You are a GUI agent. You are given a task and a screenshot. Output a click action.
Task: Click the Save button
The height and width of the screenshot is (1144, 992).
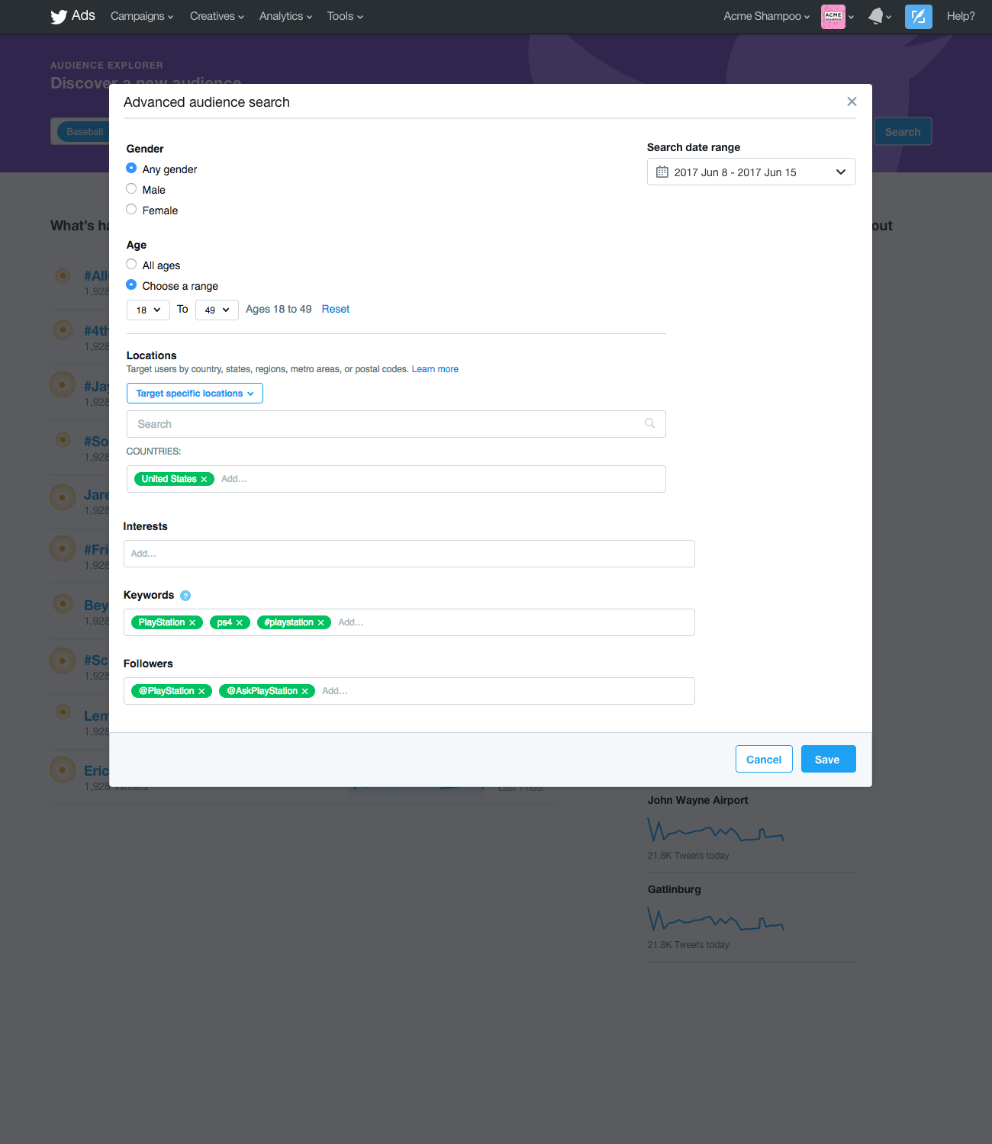(828, 759)
